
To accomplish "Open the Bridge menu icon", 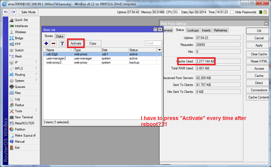I will (x=12, y=38).
